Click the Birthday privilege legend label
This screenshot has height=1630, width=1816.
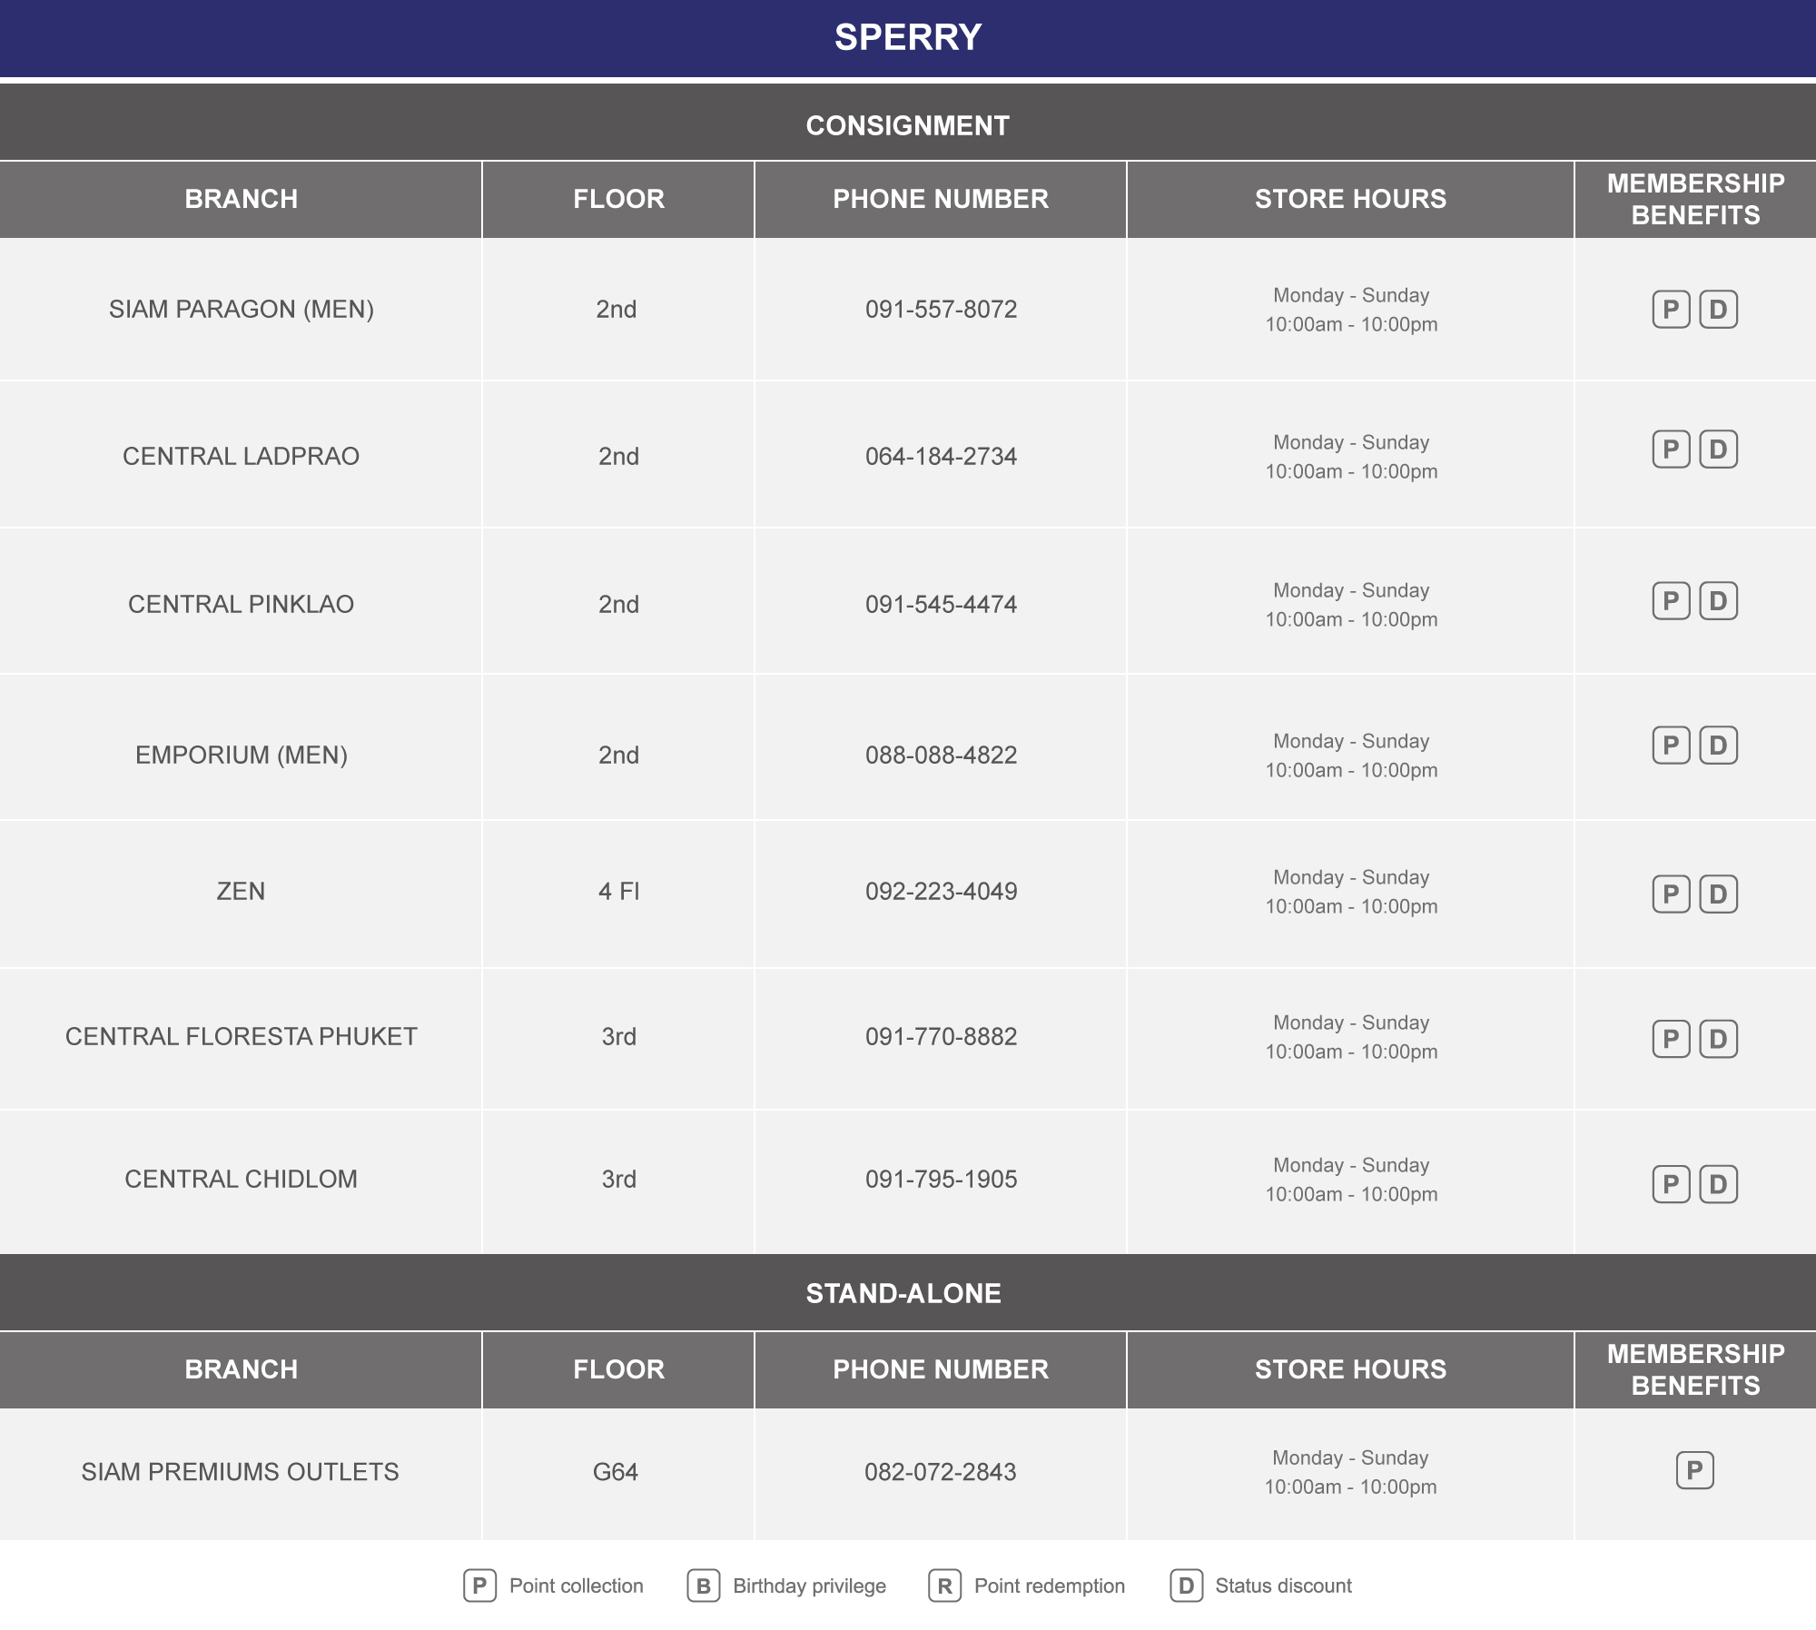pos(809,1586)
